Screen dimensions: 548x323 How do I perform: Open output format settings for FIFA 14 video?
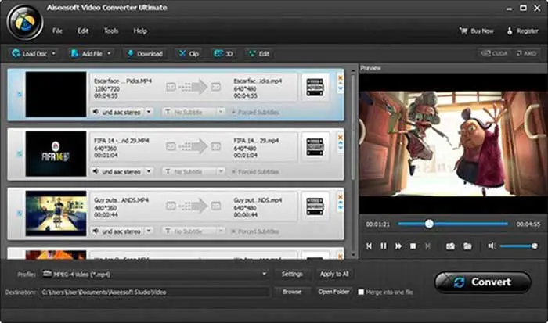(315, 147)
